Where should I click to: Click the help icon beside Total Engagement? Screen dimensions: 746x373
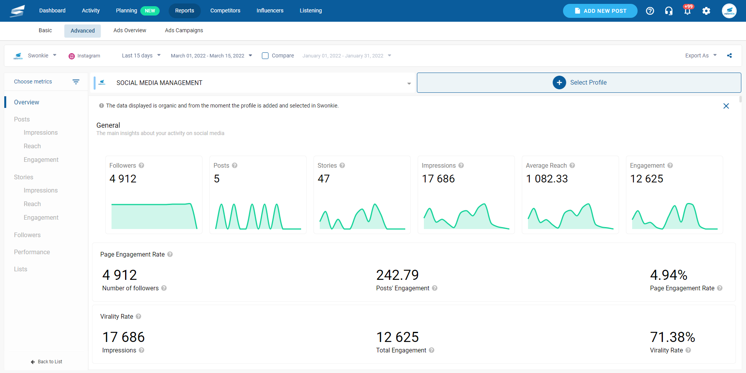pyautogui.click(x=432, y=350)
